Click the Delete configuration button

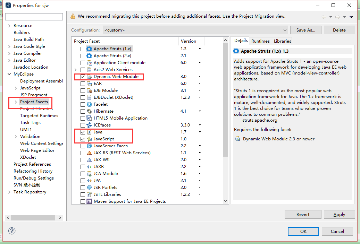[339, 30]
